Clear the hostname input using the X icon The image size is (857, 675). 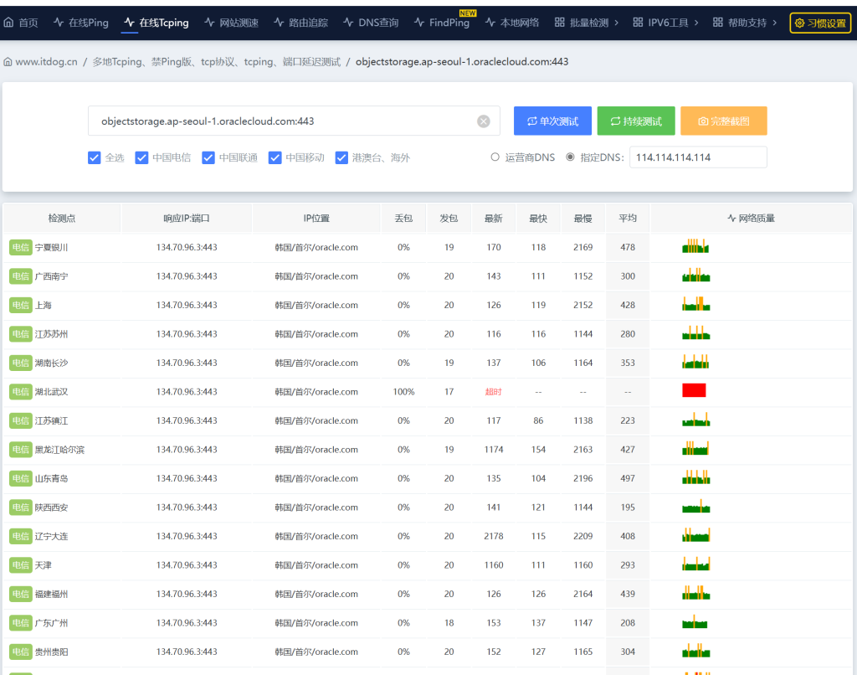click(483, 121)
